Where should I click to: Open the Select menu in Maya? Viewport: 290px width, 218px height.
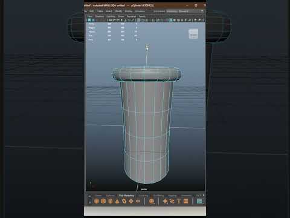(109, 12)
